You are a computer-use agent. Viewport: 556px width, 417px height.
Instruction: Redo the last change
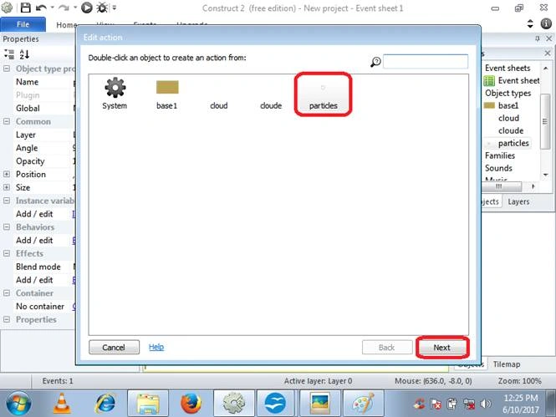coord(64,8)
